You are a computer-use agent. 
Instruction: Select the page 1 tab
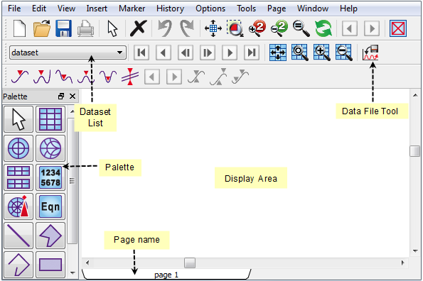(166, 275)
